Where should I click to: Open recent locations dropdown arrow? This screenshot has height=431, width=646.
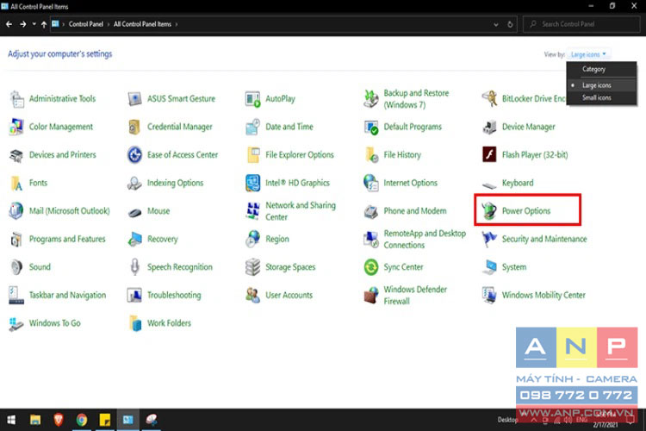[34, 24]
